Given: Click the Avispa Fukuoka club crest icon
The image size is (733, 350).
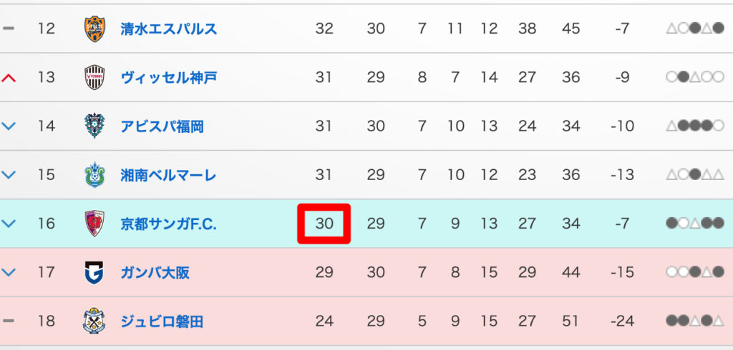Looking at the screenshot, I should click(94, 126).
